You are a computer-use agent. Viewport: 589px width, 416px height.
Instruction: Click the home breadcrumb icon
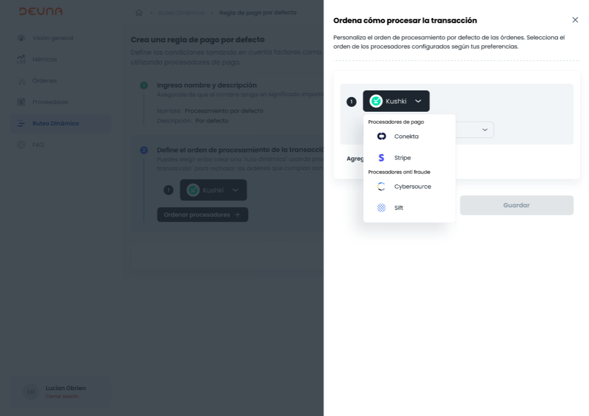(x=139, y=12)
